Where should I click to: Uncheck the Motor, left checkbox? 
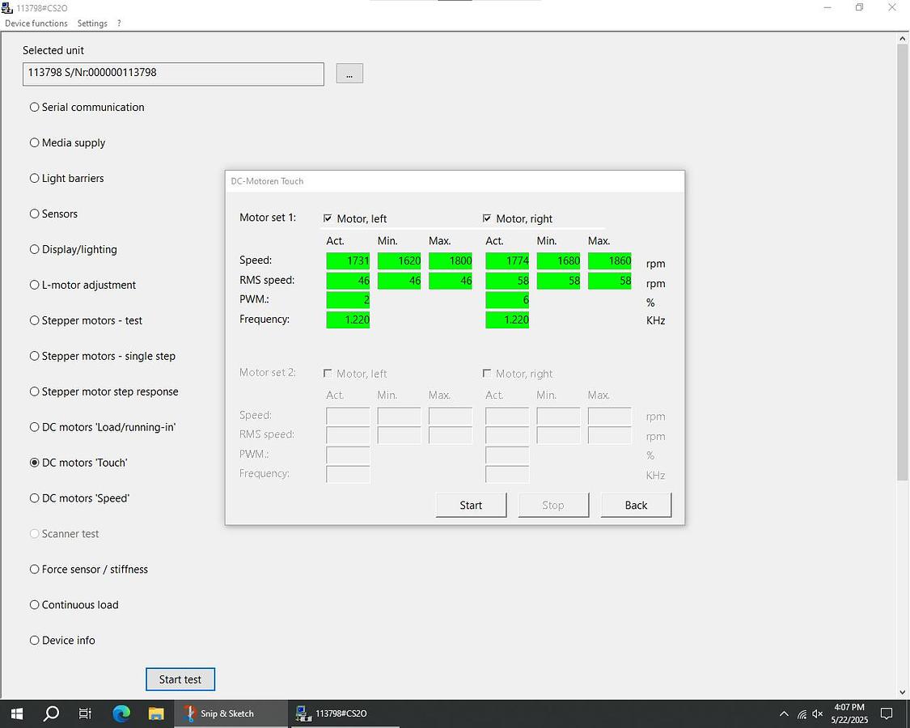click(328, 218)
